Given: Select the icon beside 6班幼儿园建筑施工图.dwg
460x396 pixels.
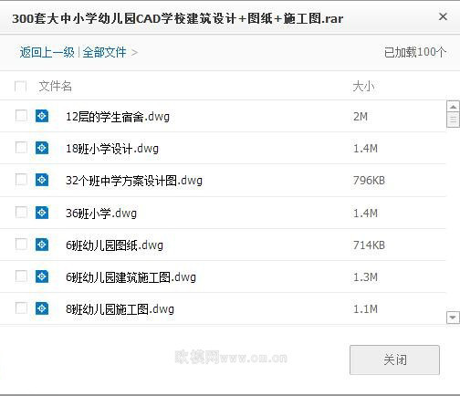Looking at the screenshot, I should coord(42,276).
